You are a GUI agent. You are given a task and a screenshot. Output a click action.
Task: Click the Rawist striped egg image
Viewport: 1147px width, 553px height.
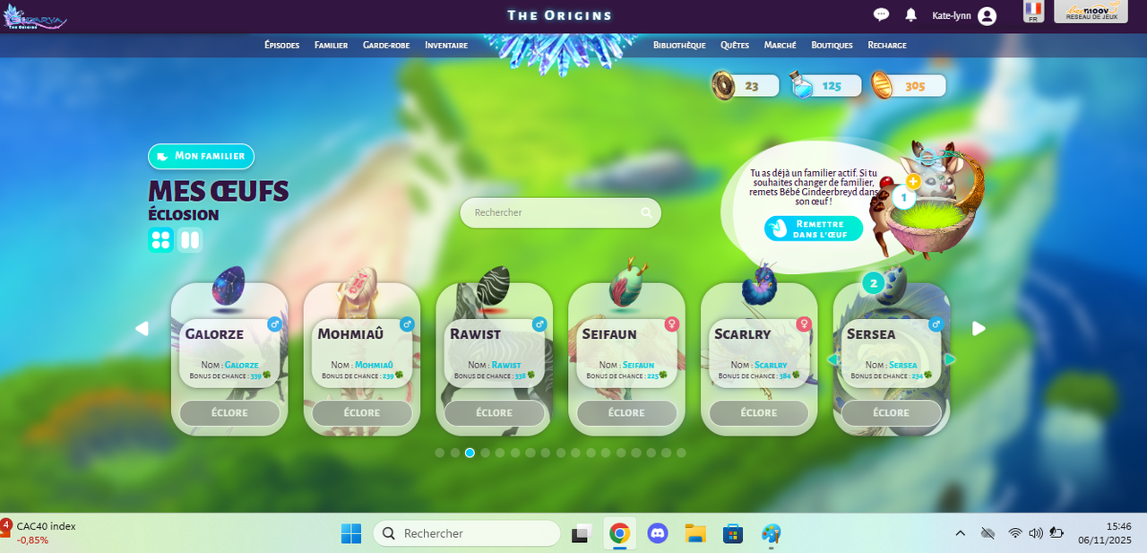coord(494,287)
